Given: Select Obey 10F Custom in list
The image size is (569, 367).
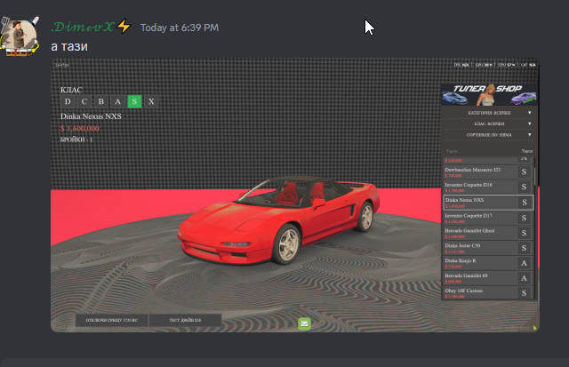Looking at the screenshot, I should [x=488, y=292].
